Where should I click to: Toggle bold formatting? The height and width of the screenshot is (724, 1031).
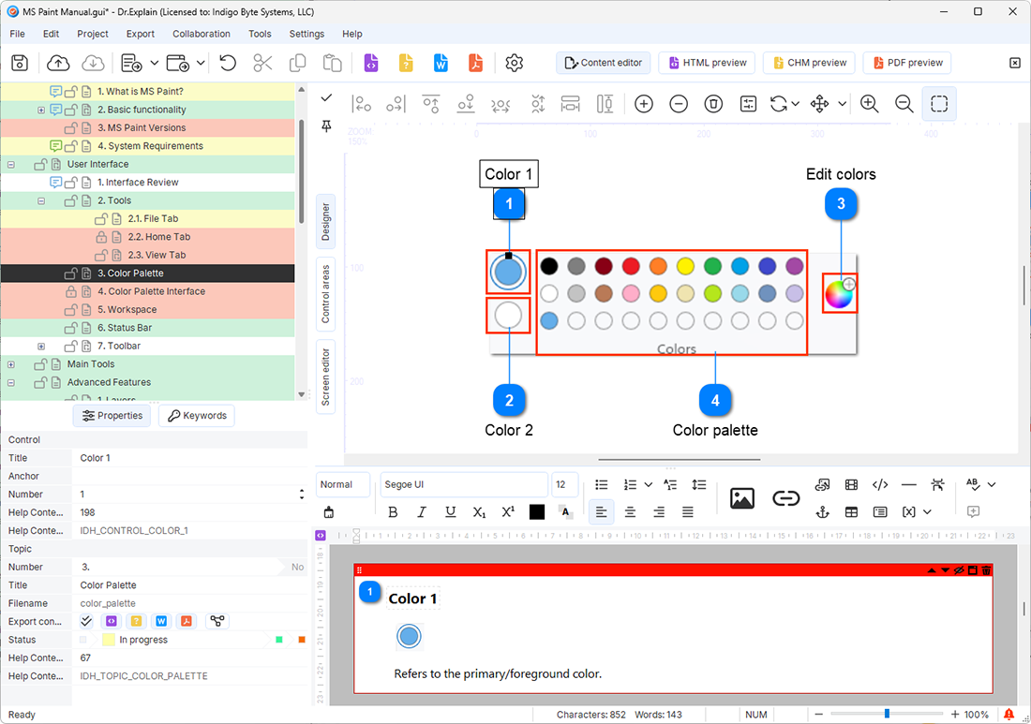coord(394,511)
